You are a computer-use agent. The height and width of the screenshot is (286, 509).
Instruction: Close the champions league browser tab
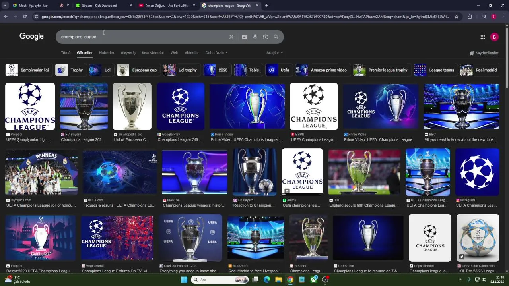pos(257,6)
